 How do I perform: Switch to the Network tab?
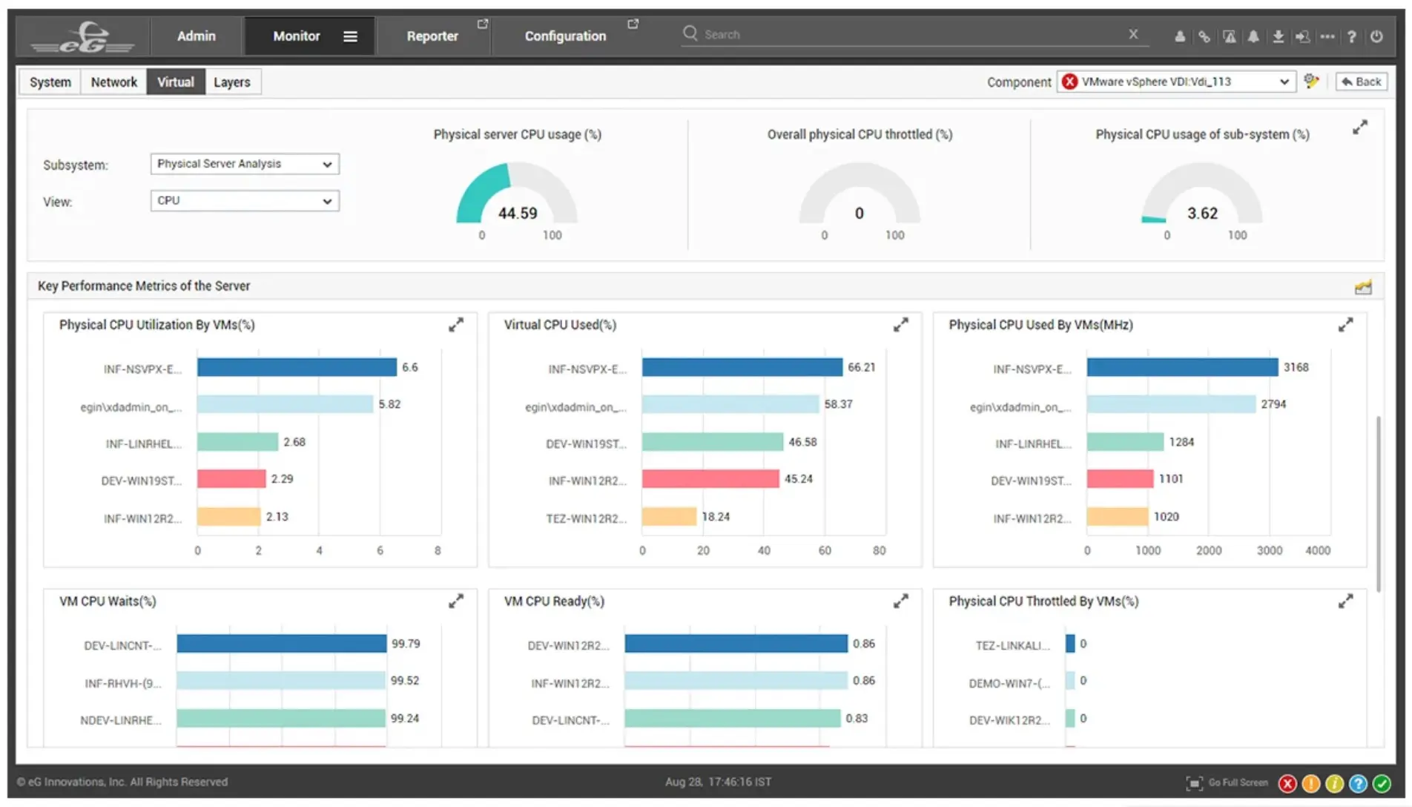(113, 82)
